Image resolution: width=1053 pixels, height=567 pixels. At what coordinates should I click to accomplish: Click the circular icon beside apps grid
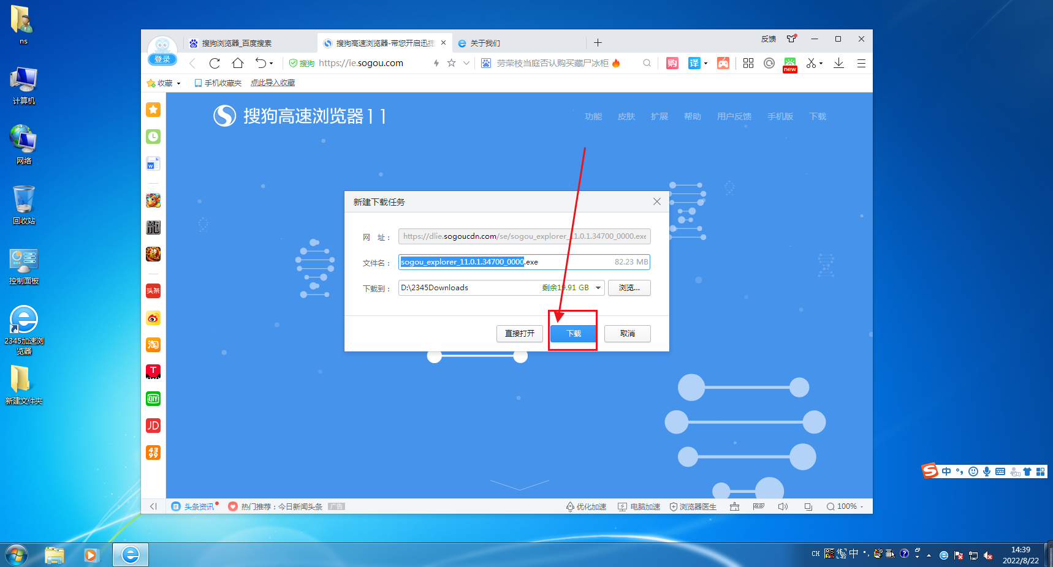pyautogui.click(x=769, y=63)
